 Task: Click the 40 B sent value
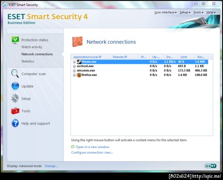tap(181, 61)
